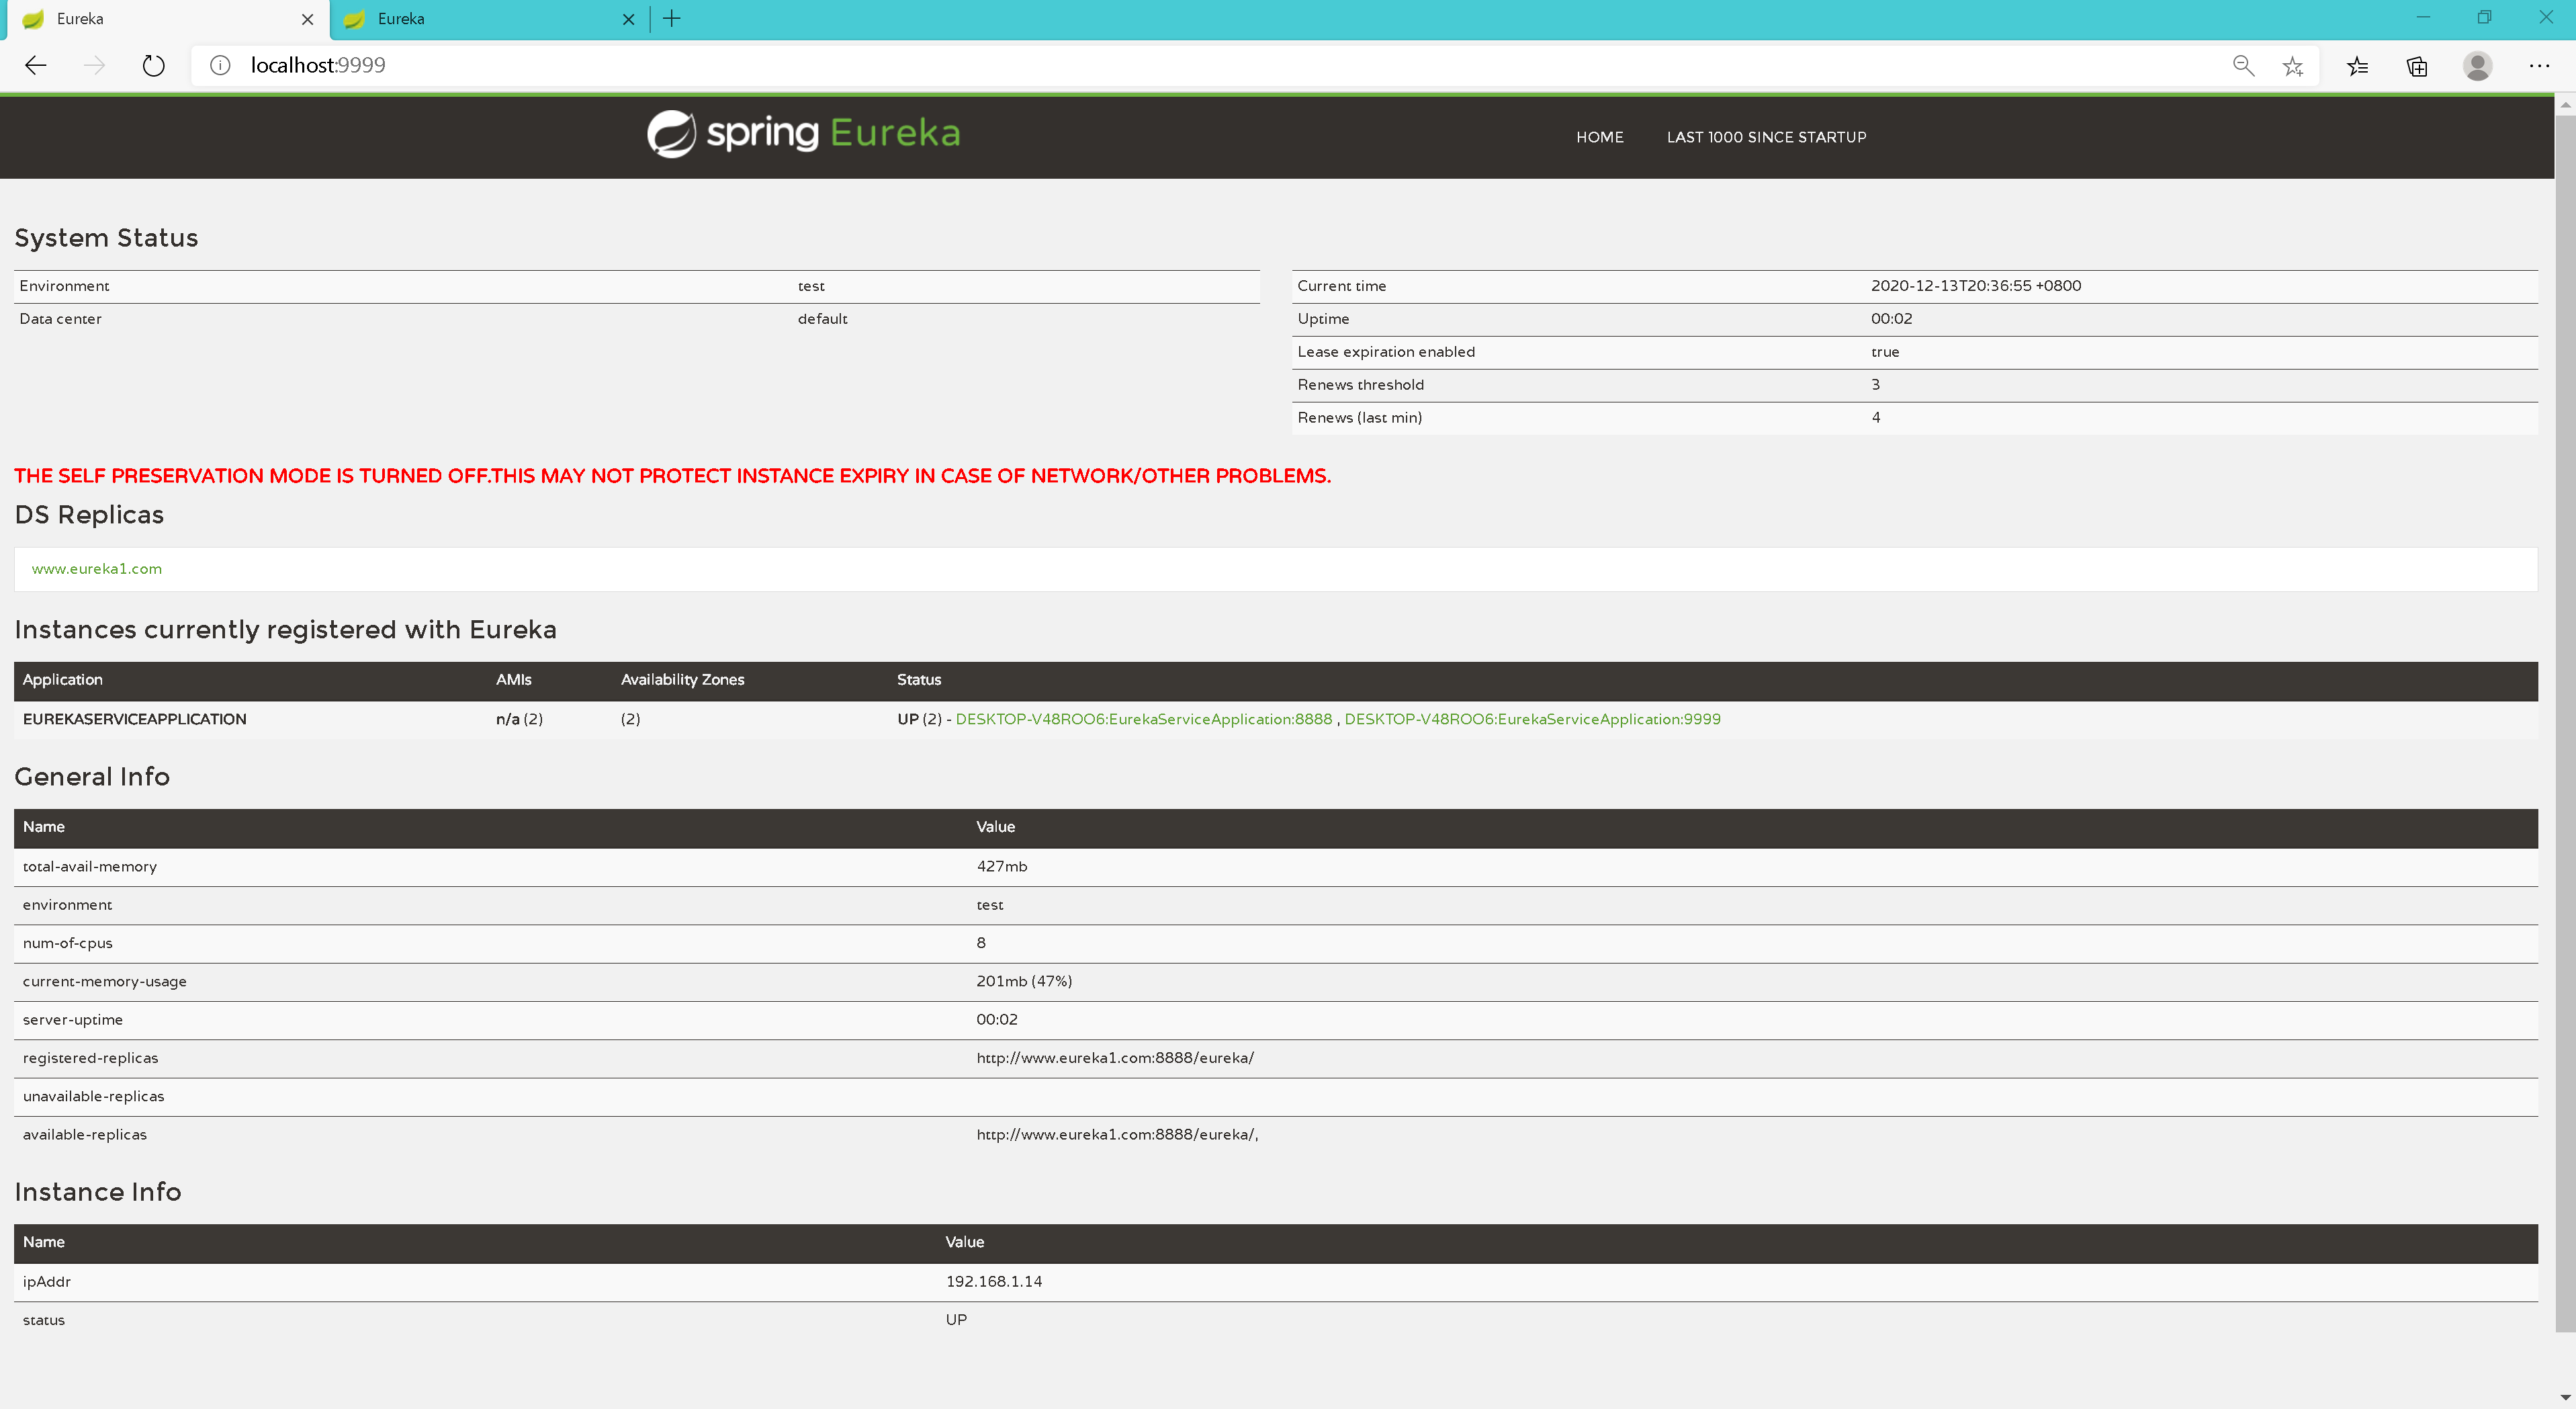Click the scrollbar up arrow

coord(2565,104)
